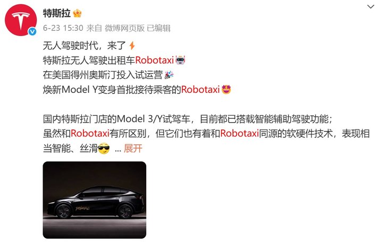View edit history via 已编辑

[158, 28]
